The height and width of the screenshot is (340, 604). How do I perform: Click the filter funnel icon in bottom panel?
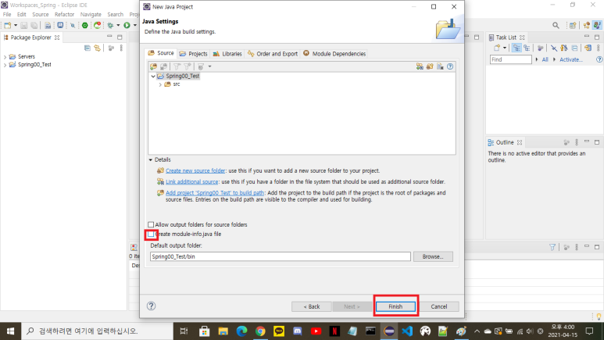coord(552,247)
